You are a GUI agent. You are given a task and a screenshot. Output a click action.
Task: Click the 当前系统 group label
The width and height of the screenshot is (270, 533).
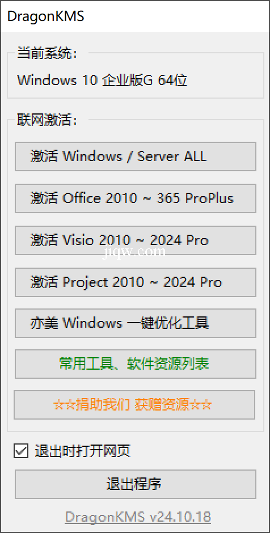(47, 53)
